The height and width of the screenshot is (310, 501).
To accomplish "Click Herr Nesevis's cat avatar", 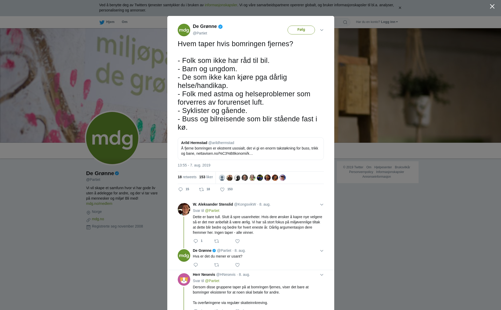I will [x=184, y=279].
